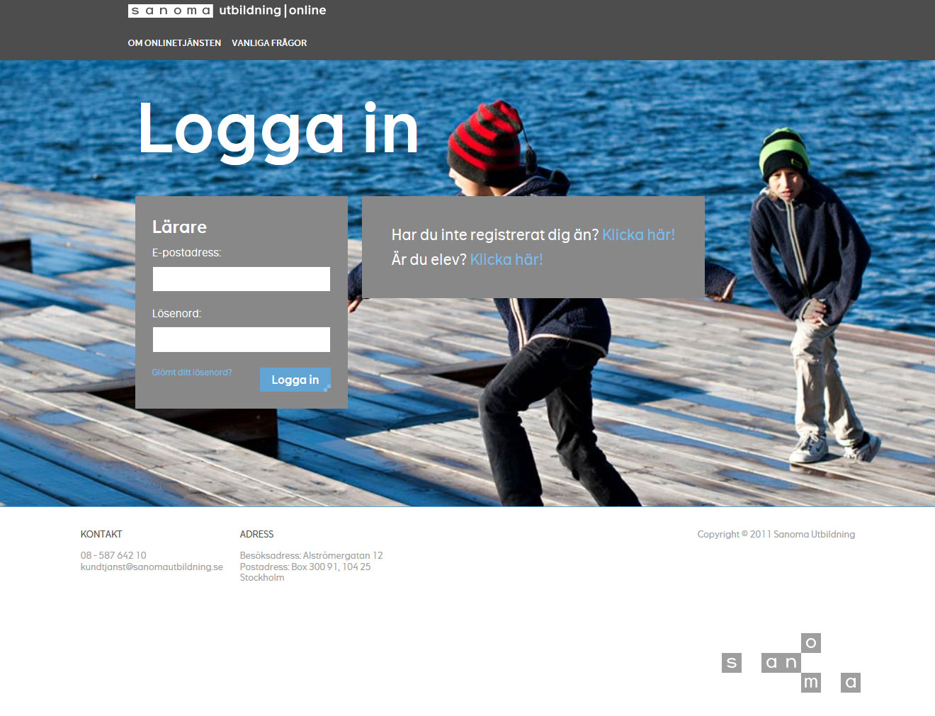Click the 'Glömt ditt lösenord?' link

(x=192, y=373)
